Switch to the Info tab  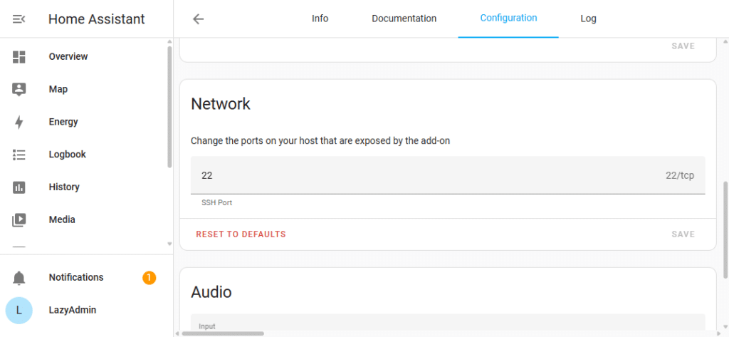click(x=320, y=19)
